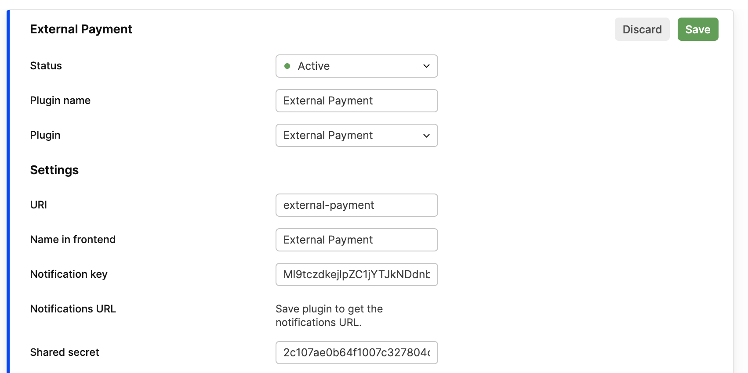Click the Status field label
This screenshot has width=748, height=373.
tap(46, 66)
